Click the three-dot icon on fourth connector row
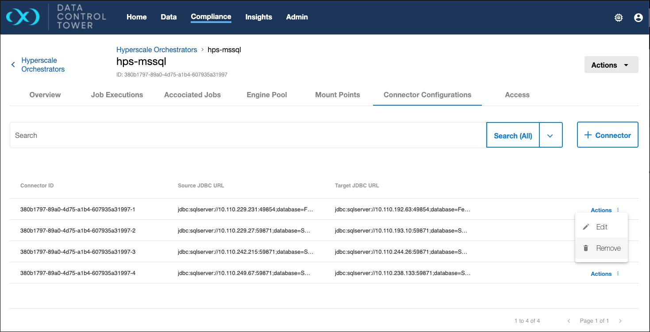This screenshot has width=650, height=332. pyautogui.click(x=618, y=274)
